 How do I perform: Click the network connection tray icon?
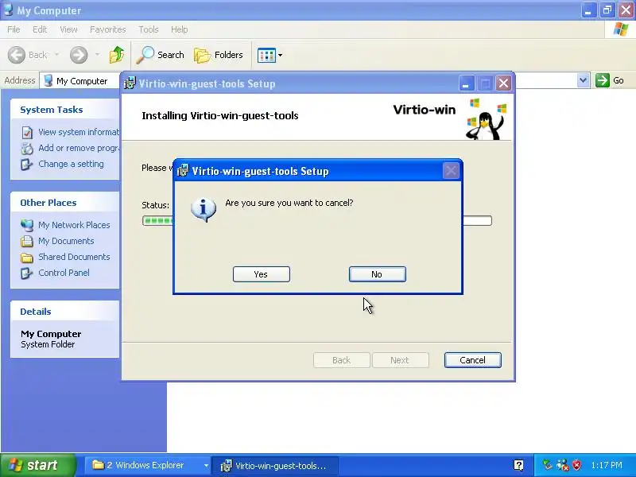pyautogui.click(x=563, y=465)
